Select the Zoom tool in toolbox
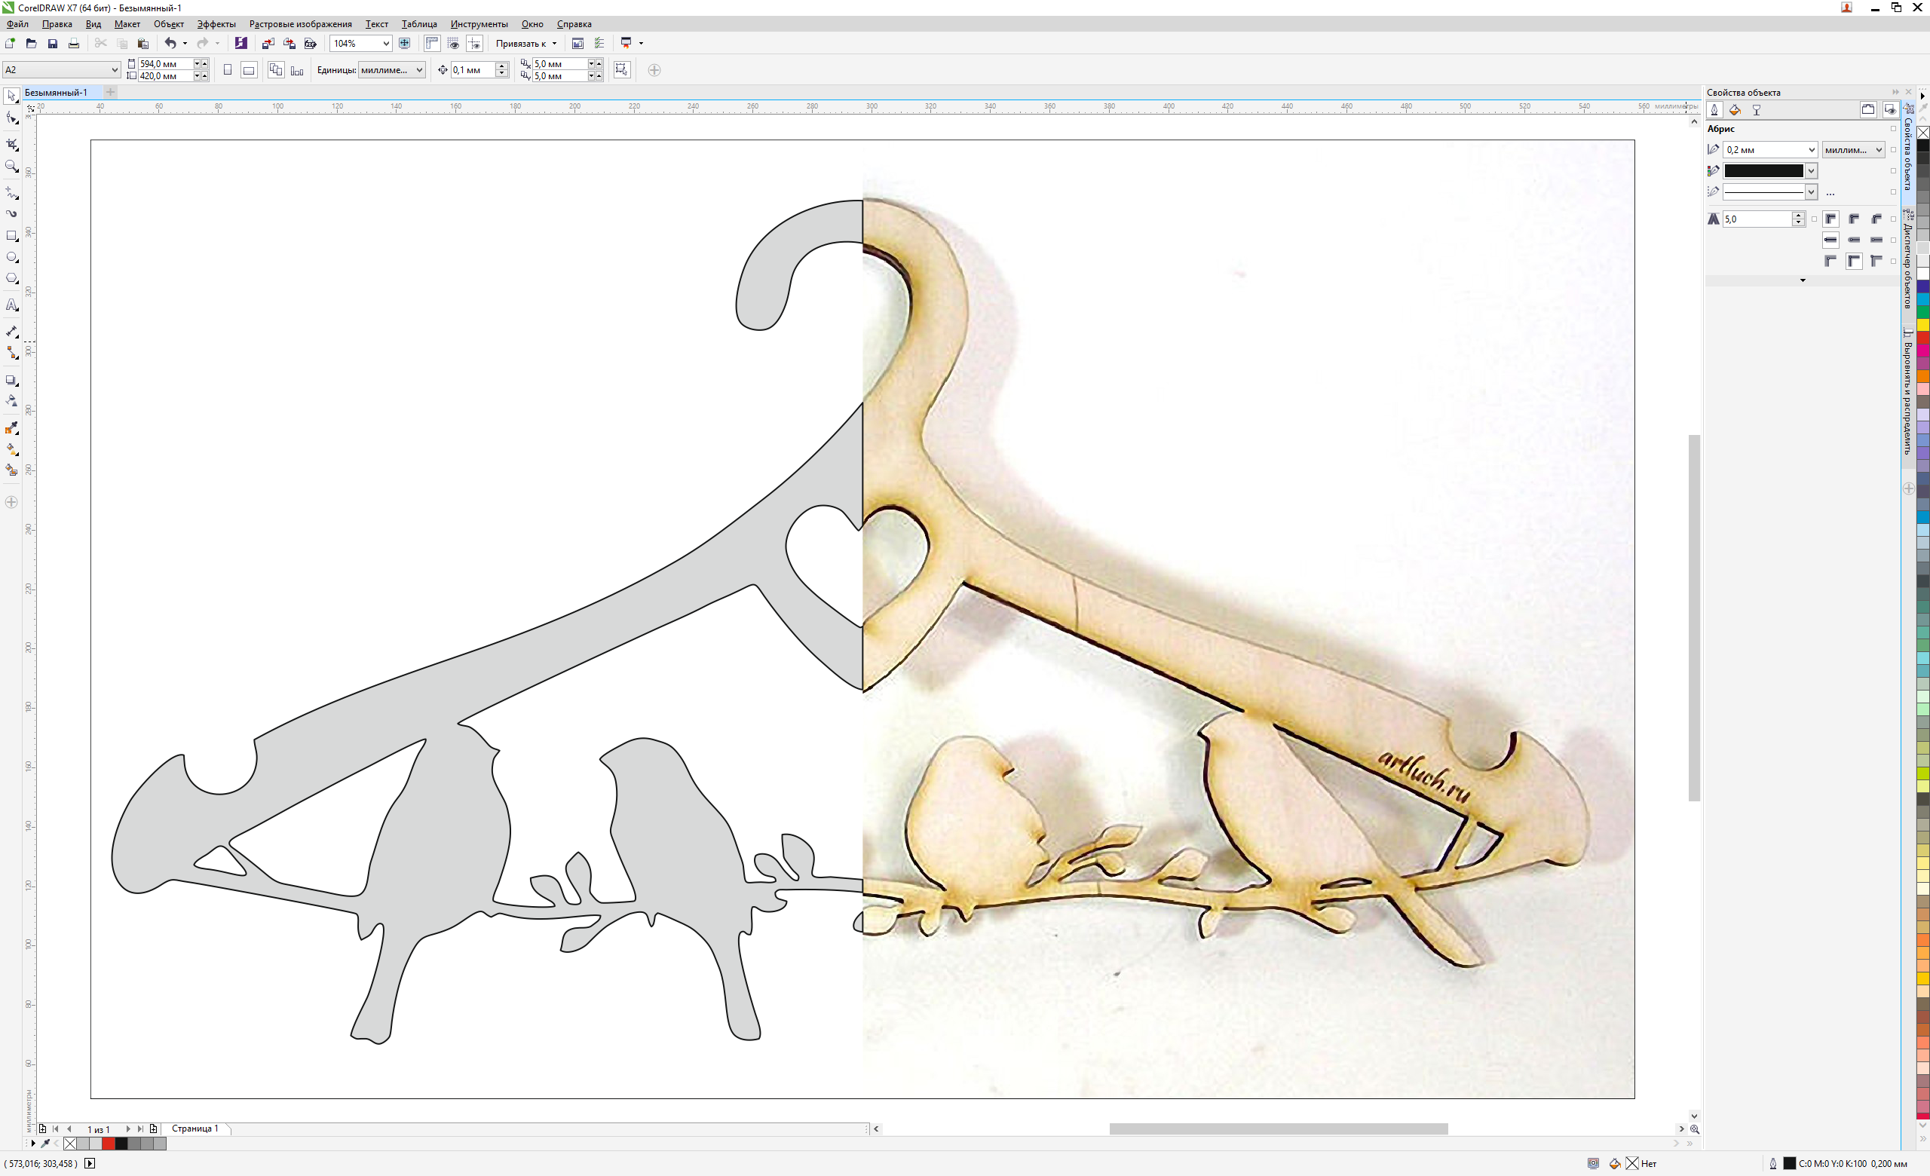1930x1176 pixels. (12, 166)
